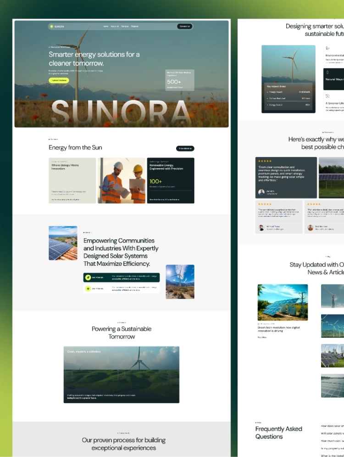Click reviewer avatar in dark testimonial card
The height and width of the screenshot is (457, 344).
[261, 192]
